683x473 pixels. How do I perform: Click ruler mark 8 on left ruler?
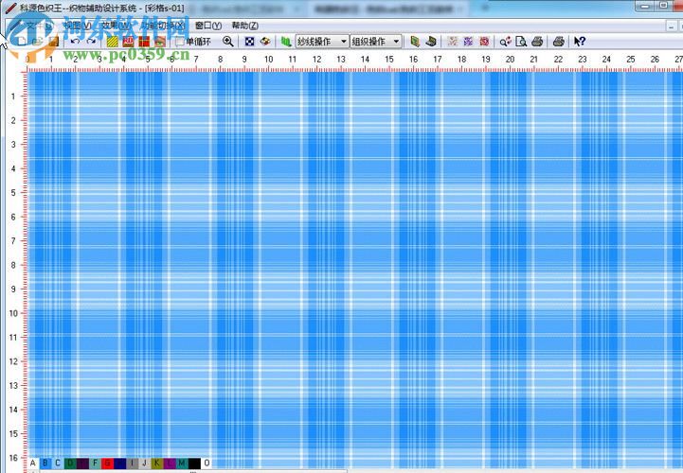click(13, 265)
